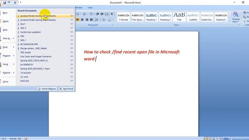Open the Styles pane dialog launcher
Viewport: 249px width, 140px height.
point(239,25)
